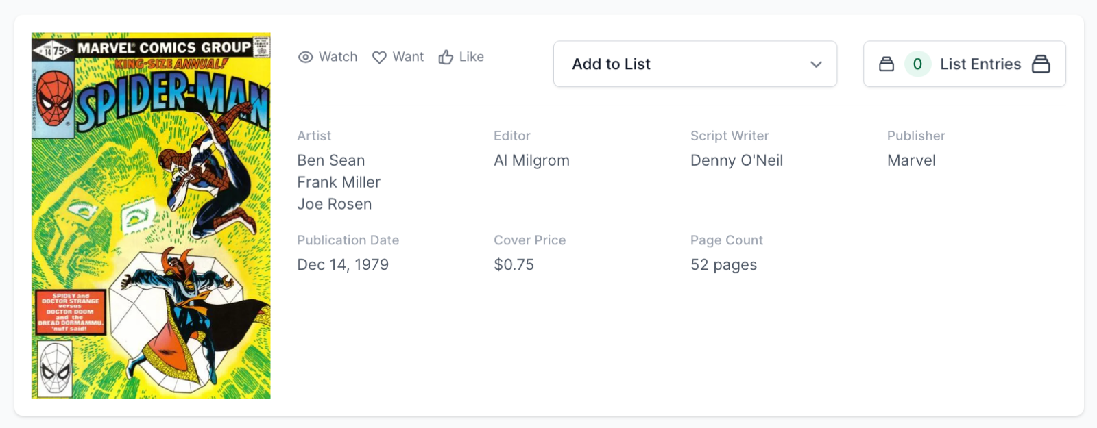Click the thumbs-up icon beside Like
The width and height of the screenshot is (1097, 428).
click(x=446, y=58)
